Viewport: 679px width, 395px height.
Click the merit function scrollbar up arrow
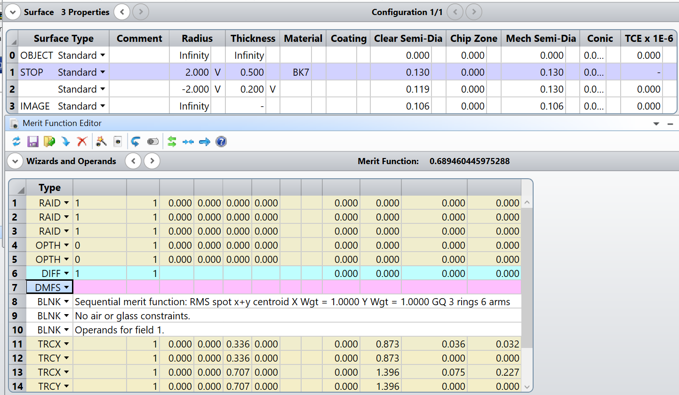(527, 203)
